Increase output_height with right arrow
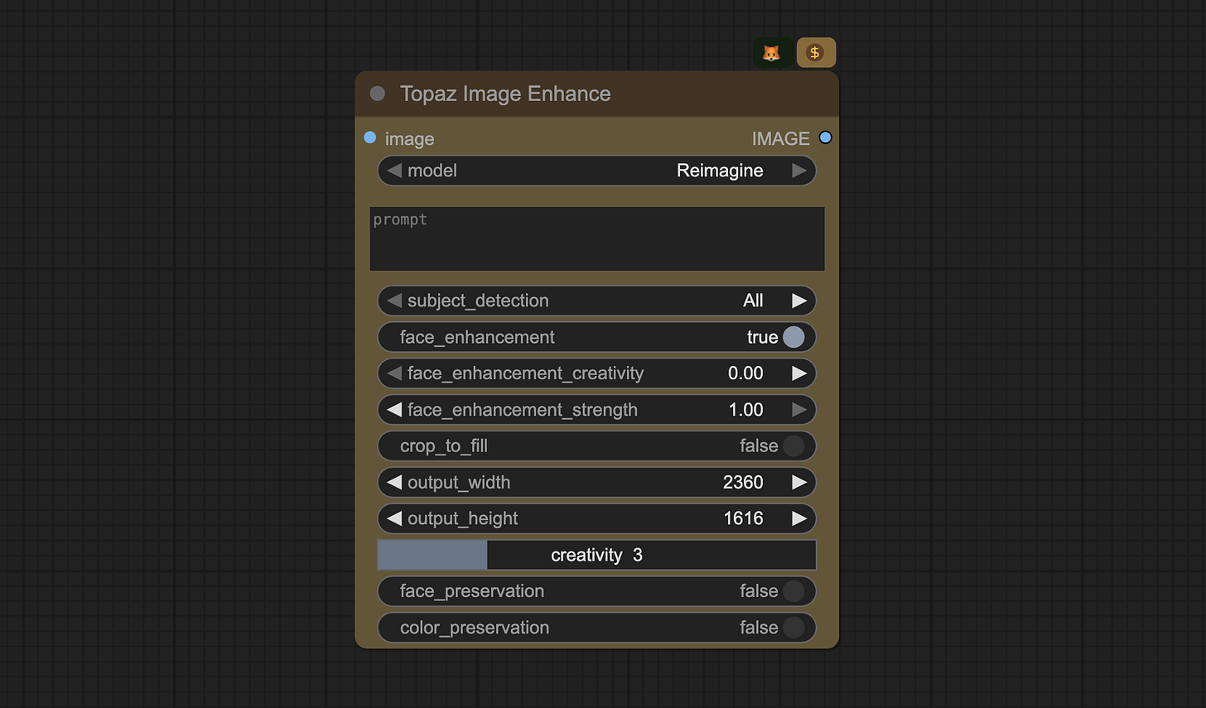 click(798, 518)
